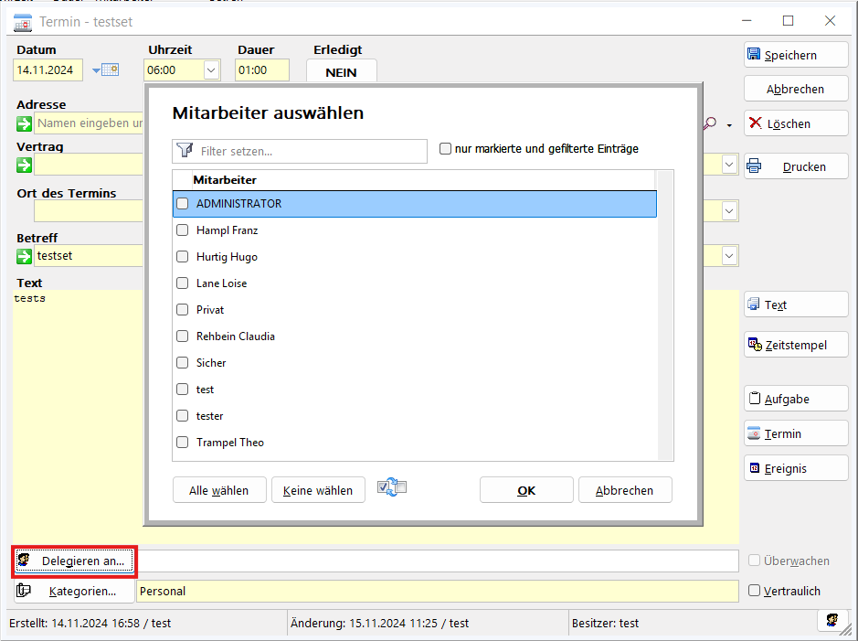The height and width of the screenshot is (641, 858).
Task: Check the Hampl Franz checkbox
Action: coord(183,230)
